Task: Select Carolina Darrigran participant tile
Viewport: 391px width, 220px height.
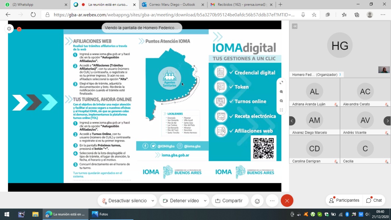Action: click(314, 149)
